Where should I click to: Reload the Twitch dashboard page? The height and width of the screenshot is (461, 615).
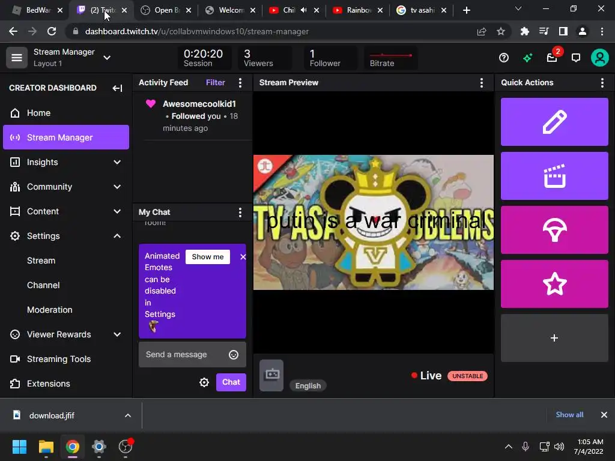[52, 31]
